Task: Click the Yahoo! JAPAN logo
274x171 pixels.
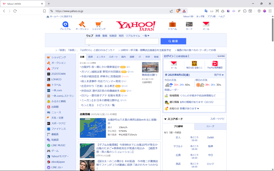Action: [136, 26]
